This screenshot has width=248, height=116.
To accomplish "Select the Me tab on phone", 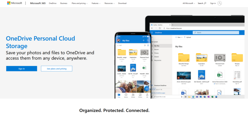I will [x=147, y=96].
